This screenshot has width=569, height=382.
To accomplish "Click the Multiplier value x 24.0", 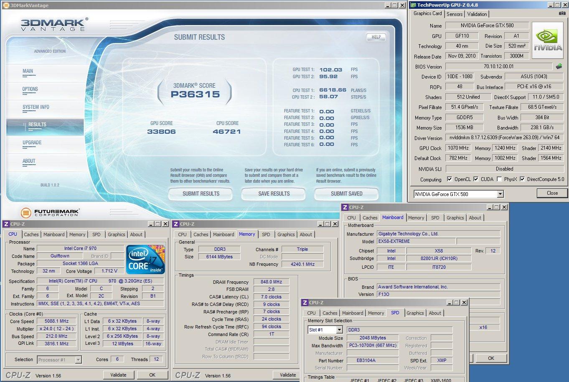I will pyautogui.click(x=57, y=329).
